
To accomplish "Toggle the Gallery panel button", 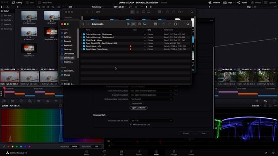I will point(17,3).
